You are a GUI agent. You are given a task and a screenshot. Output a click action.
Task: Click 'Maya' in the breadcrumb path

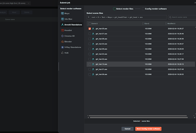tap(110, 17)
